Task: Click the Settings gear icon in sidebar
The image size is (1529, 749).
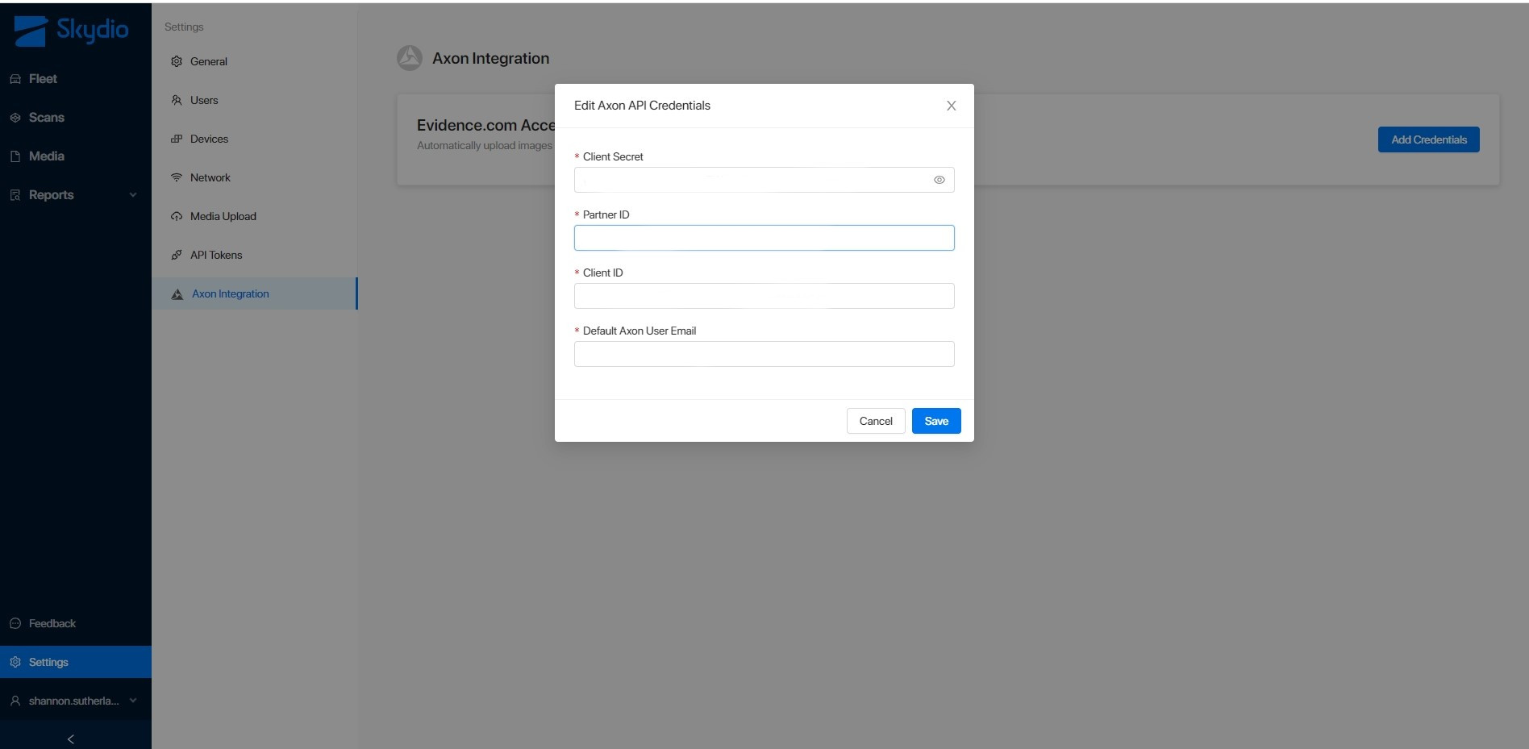Action: [15, 662]
